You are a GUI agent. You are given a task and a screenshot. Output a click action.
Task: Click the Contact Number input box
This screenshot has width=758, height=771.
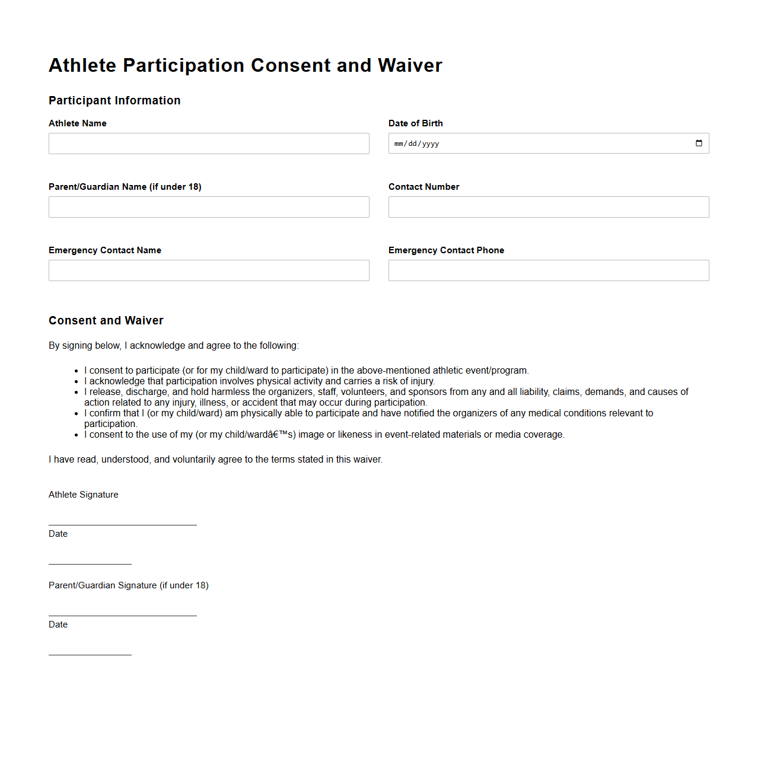click(x=548, y=206)
